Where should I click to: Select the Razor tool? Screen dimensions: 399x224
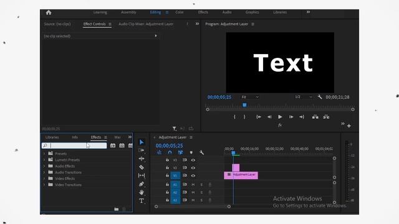142,167
